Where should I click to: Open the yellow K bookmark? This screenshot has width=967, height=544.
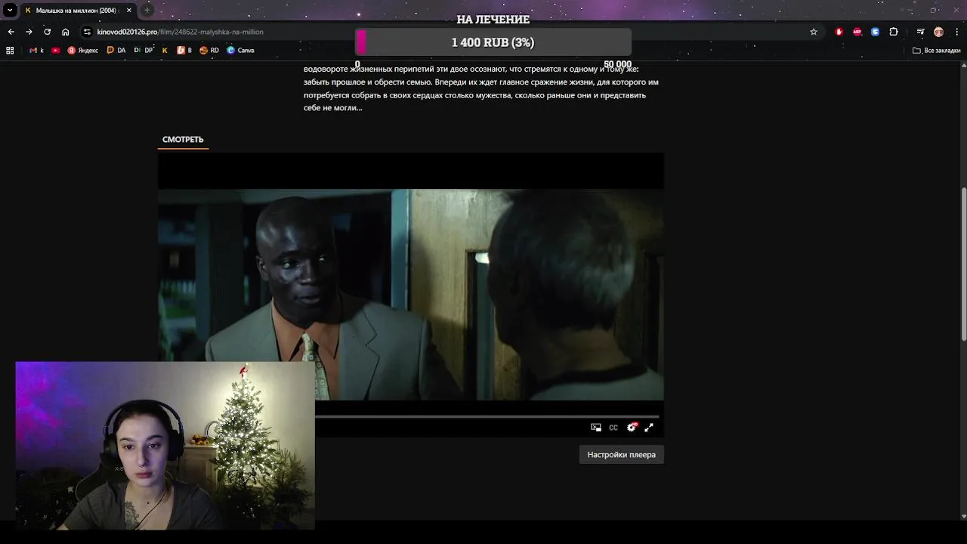pyautogui.click(x=165, y=51)
